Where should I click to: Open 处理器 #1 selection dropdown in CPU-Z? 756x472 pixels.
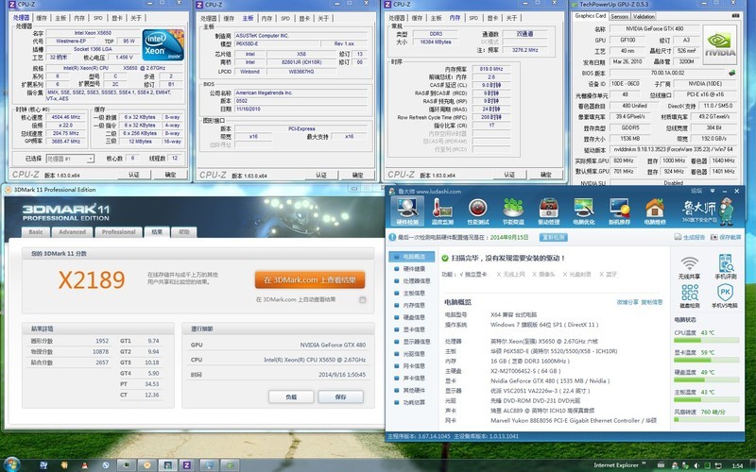[x=70, y=159]
